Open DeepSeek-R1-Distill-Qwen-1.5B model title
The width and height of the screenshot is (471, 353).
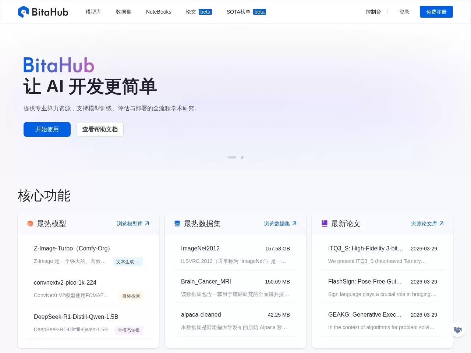coord(76,317)
